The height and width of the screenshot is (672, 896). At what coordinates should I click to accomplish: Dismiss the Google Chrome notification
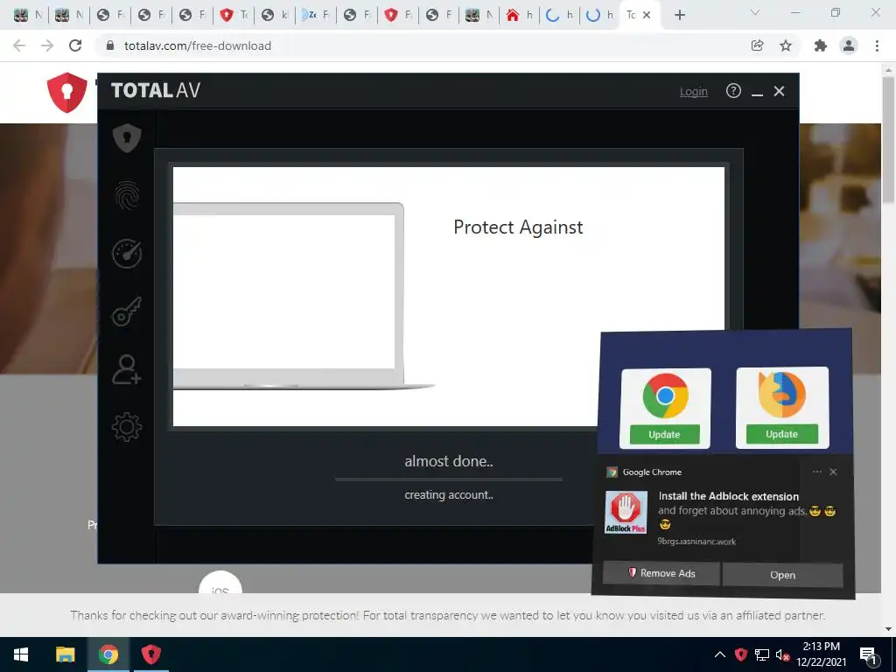click(x=833, y=472)
